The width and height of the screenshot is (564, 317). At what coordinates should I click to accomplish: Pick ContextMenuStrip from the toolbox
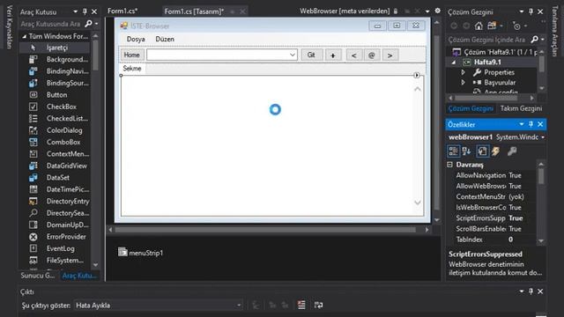pyautogui.click(x=55, y=154)
